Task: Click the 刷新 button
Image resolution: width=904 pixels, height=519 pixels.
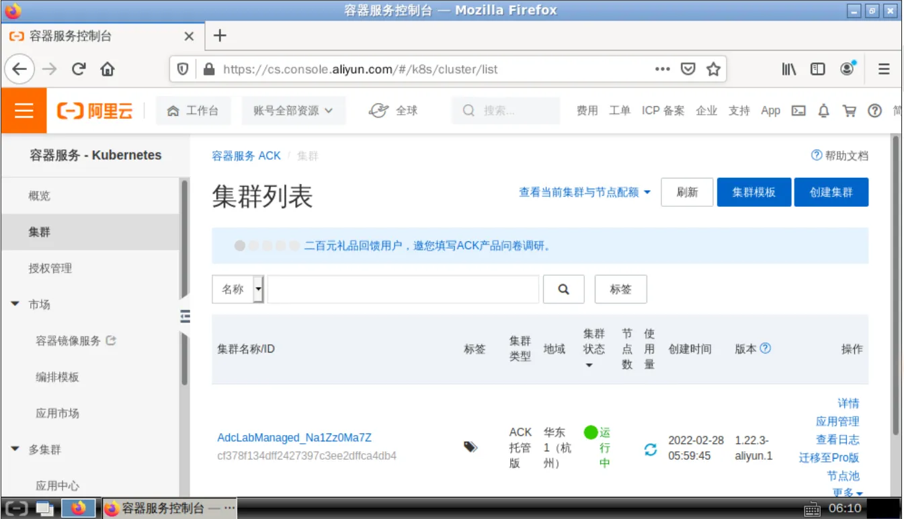Action: 687,192
